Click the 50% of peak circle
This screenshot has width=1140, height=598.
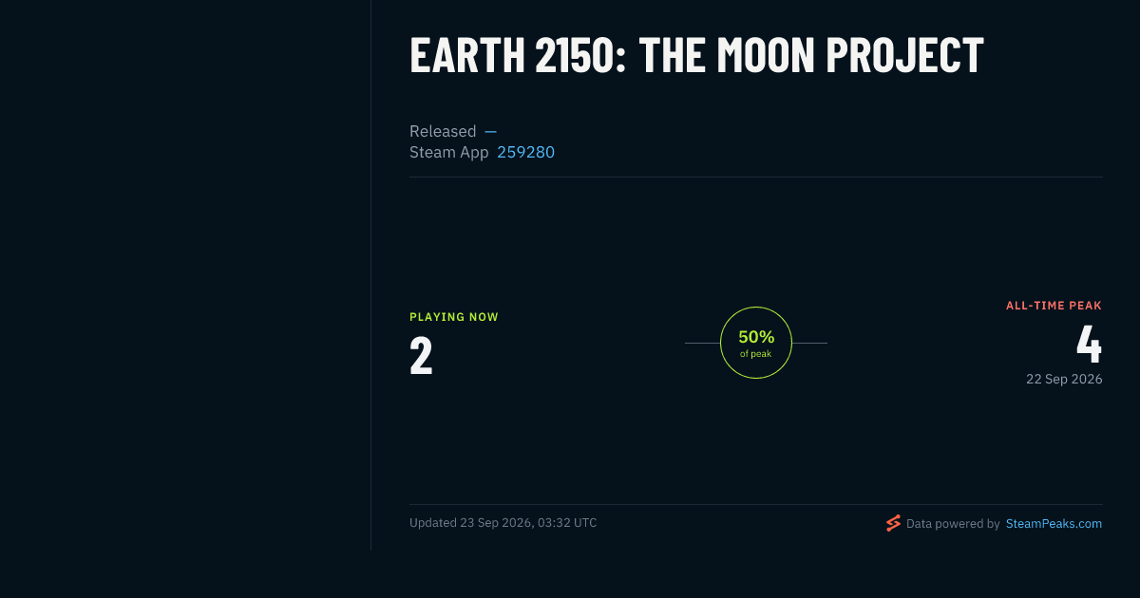(756, 343)
